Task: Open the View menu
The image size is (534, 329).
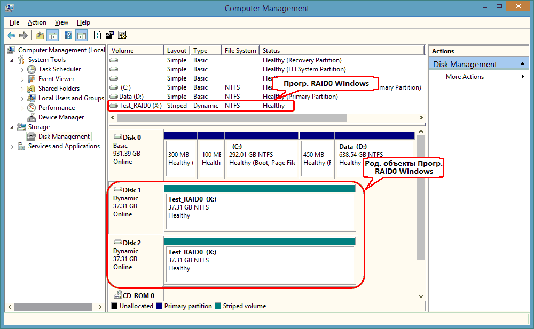Action: [61, 22]
